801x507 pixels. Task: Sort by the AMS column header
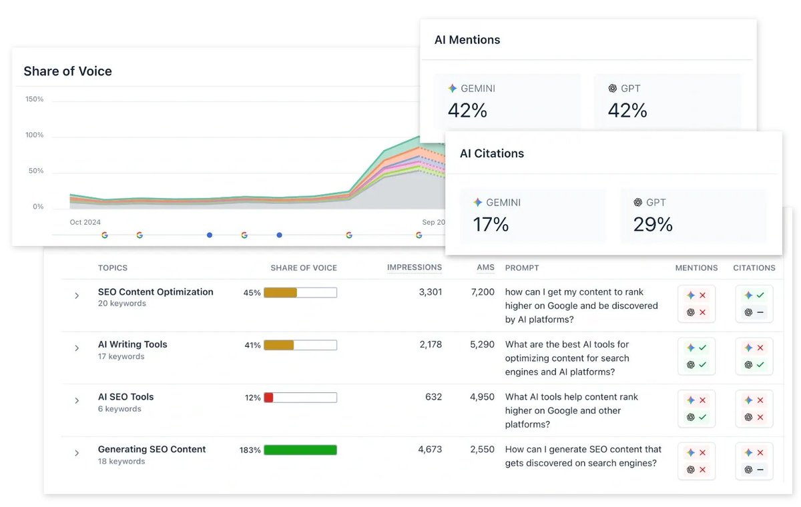[486, 268]
